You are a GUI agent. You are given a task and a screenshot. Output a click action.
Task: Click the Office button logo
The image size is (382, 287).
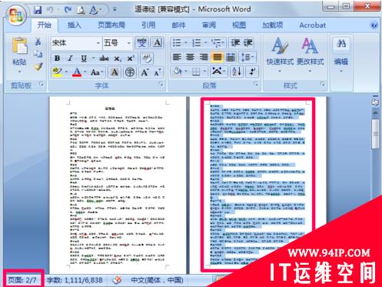click(x=16, y=15)
